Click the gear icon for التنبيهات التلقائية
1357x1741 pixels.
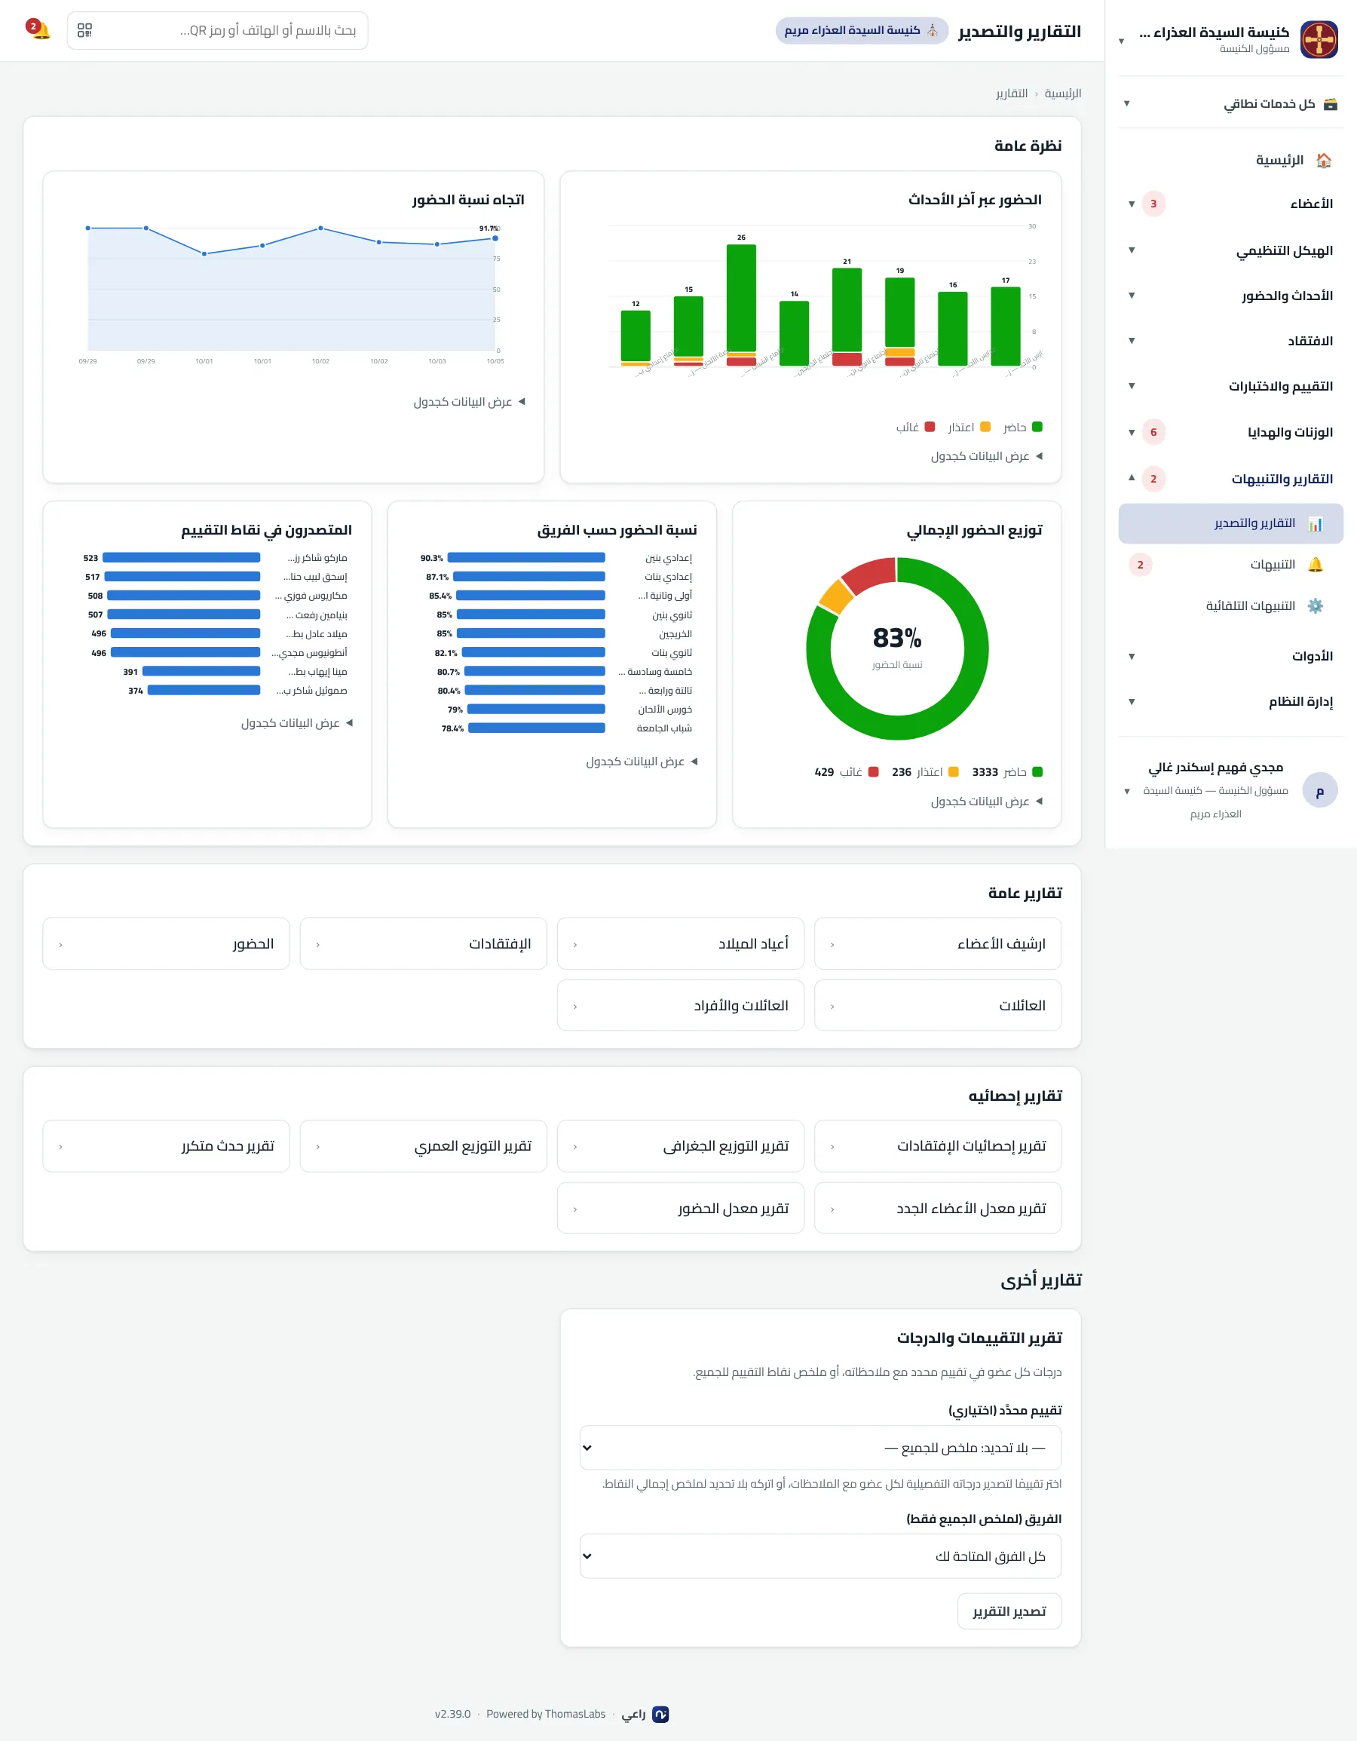point(1316,607)
